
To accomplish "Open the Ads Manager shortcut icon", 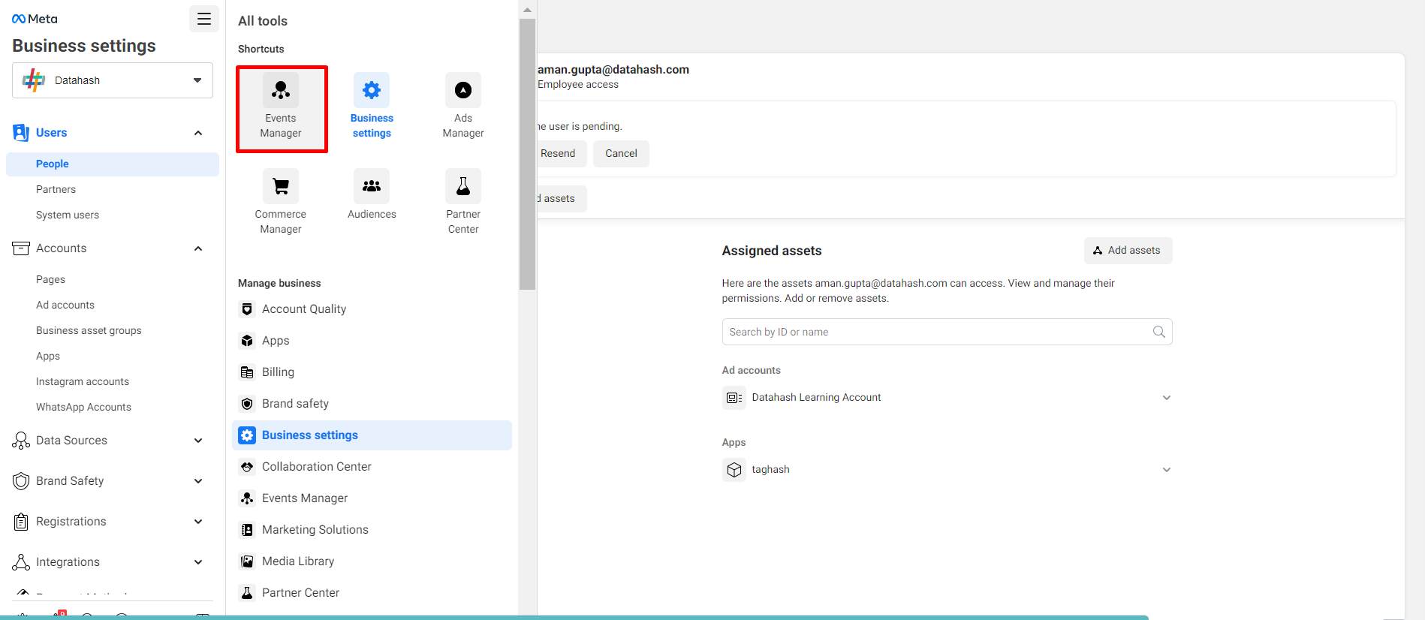I will 463,90.
